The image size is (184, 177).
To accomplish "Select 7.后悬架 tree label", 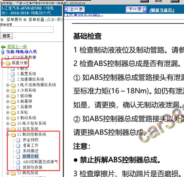I will [24, 107].
